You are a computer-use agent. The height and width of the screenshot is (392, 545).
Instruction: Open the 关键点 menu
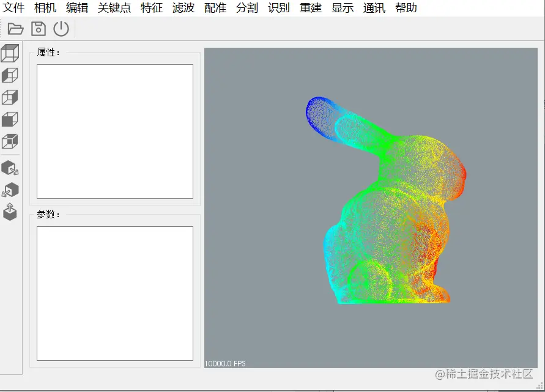click(114, 8)
